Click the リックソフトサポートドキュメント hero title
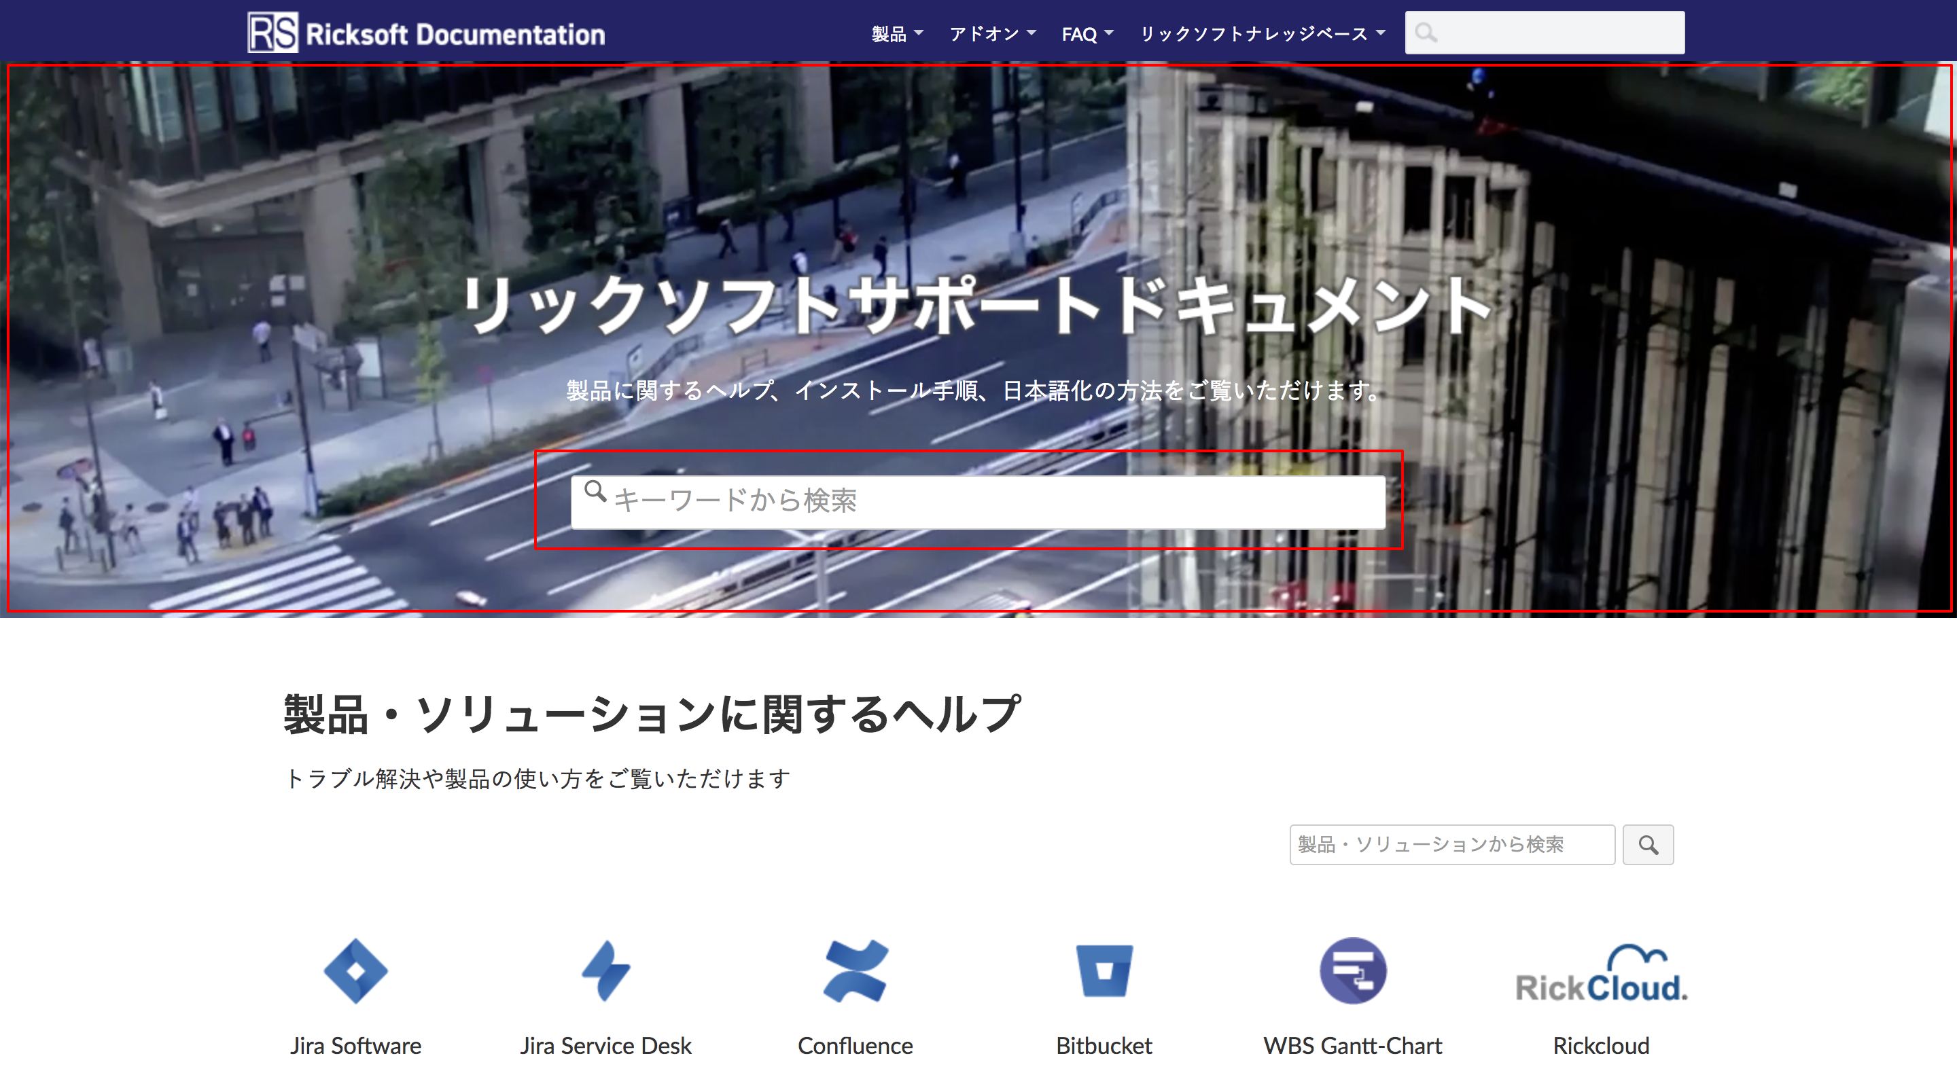The height and width of the screenshot is (1092, 1957). (x=978, y=306)
